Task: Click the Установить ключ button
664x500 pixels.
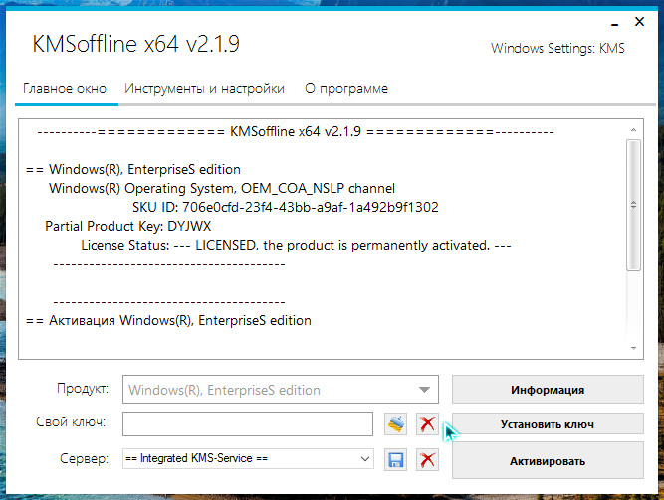Action: pyautogui.click(x=548, y=424)
